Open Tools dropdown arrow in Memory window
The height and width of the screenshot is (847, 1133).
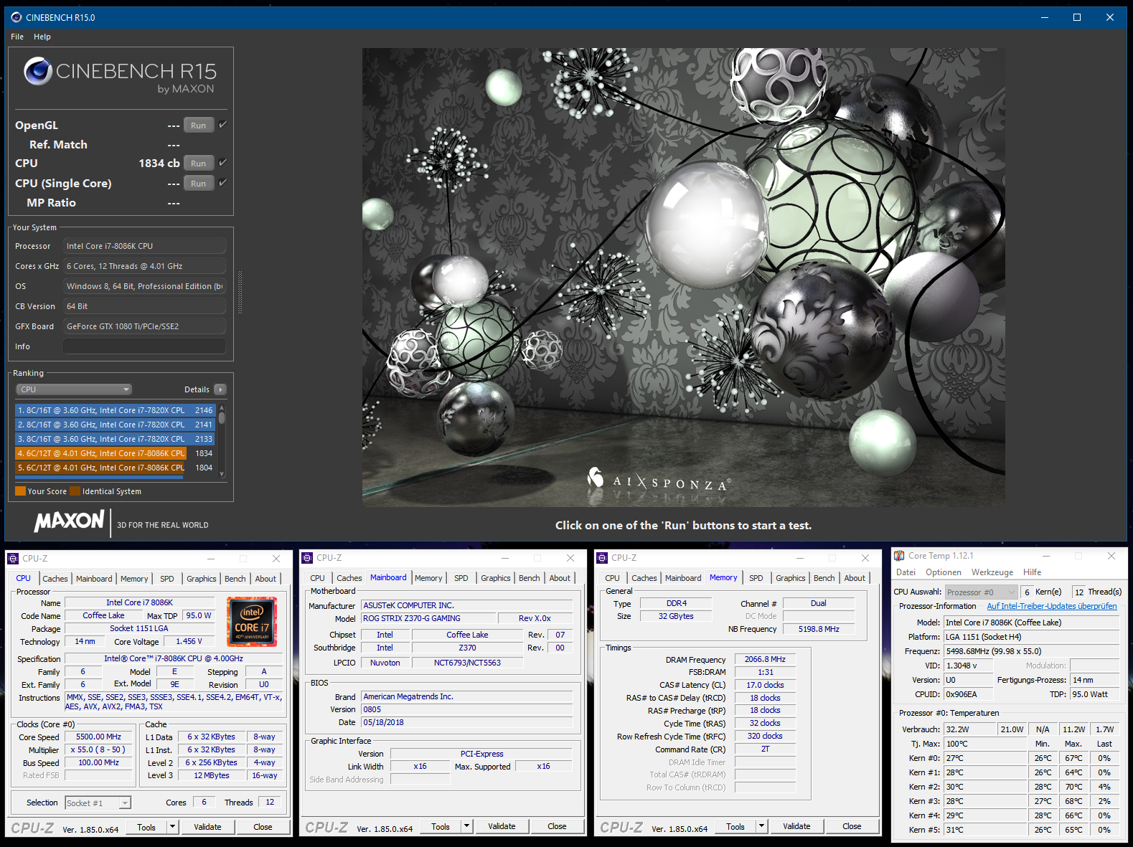tap(761, 826)
